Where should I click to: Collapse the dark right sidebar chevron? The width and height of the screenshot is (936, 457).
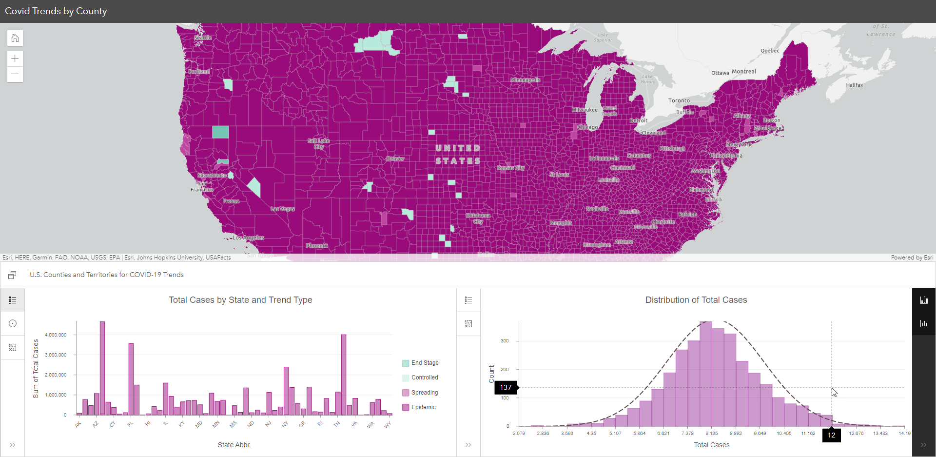coord(923,445)
